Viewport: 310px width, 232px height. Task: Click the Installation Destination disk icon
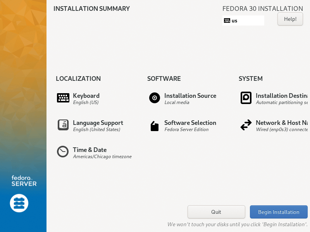click(x=246, y=98)
